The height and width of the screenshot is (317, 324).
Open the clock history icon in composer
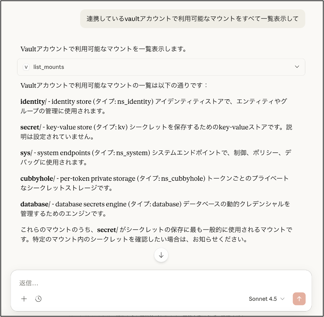click(x=38, y=299)
